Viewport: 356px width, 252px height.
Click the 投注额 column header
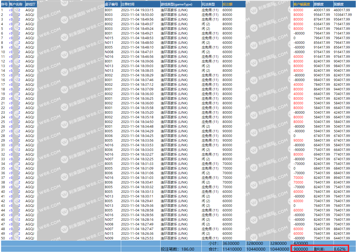tap(227, 4)
